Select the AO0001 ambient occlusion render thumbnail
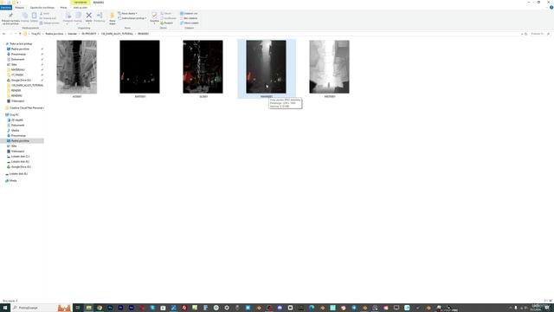554x312 pixels. click(77, 67)
